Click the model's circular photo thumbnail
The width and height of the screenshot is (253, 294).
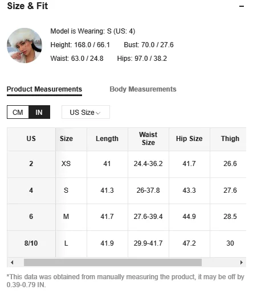coord(25,45)
